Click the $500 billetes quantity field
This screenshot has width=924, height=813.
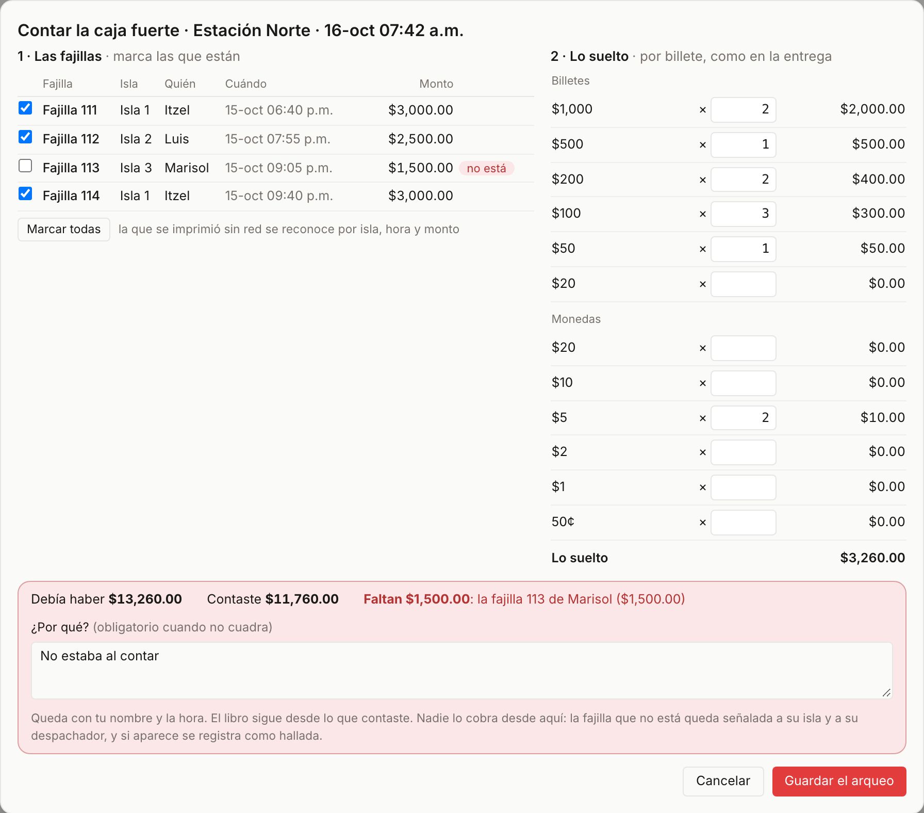pyautogui.click(x=743, y=144)
